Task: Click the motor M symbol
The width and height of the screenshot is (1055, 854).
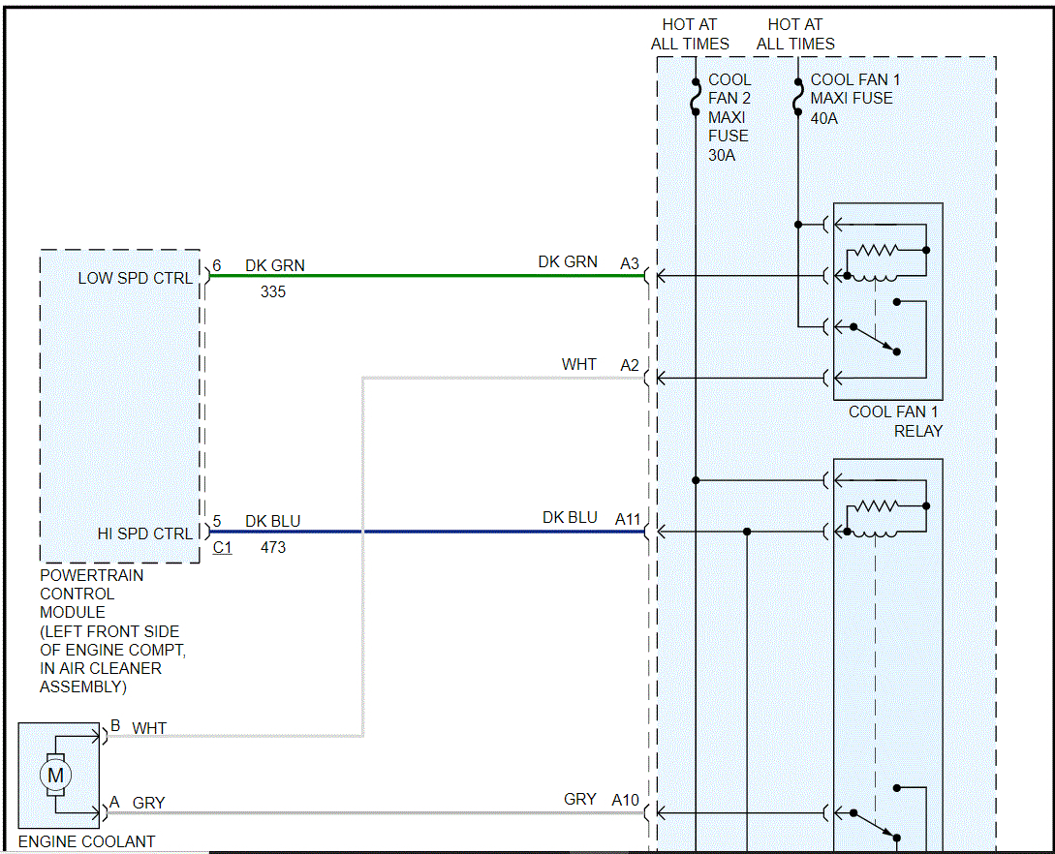Action: pyautogui.click(x=56, y=776)
